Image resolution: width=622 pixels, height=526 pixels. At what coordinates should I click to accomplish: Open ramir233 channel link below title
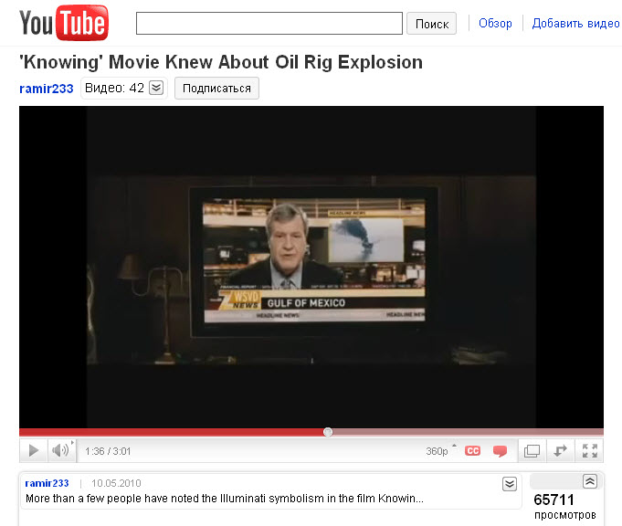point(47,88)
